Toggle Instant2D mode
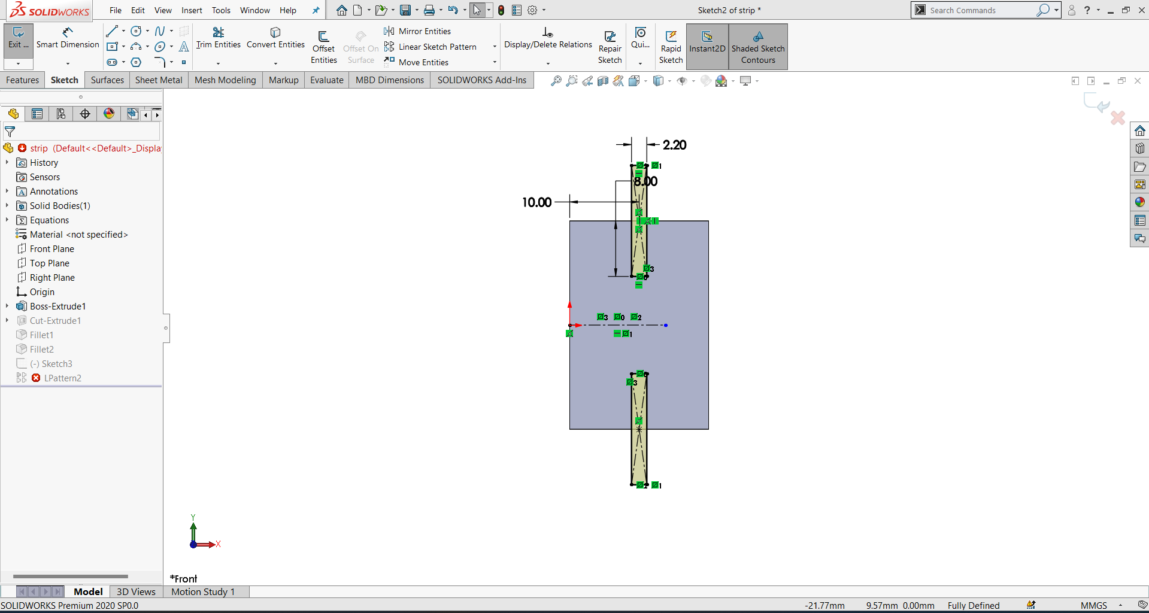 (707, 47)
